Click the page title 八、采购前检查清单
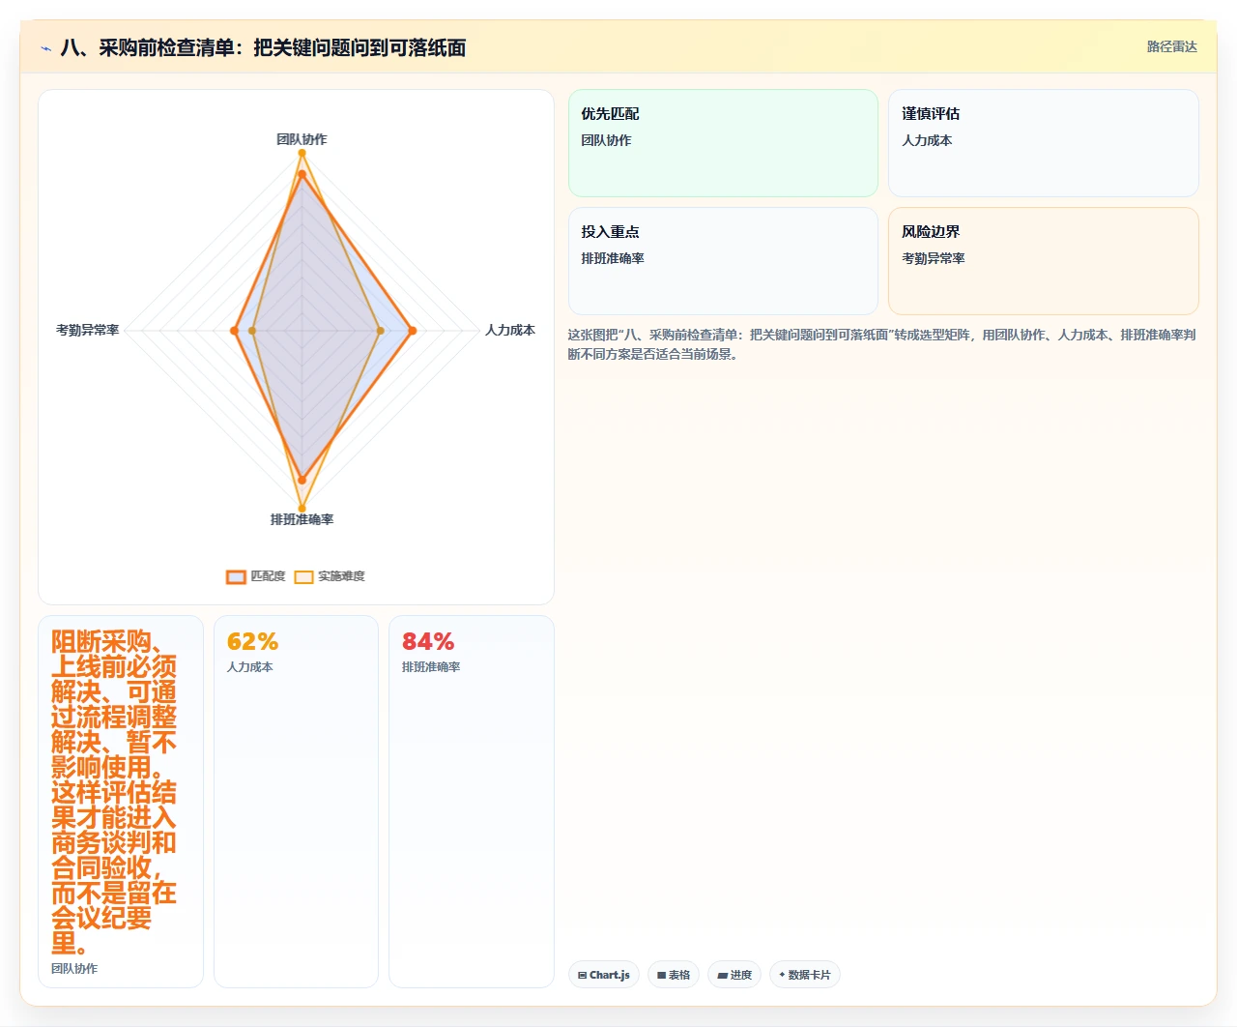1237x1027 pixels. tap(263, 47)
